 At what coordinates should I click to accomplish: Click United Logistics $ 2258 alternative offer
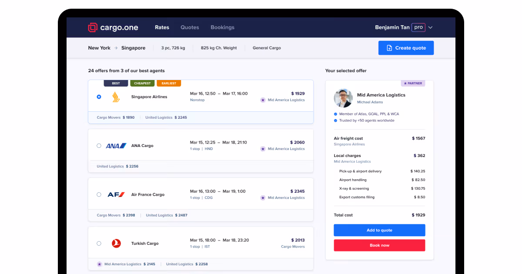[x=187, y=264]
